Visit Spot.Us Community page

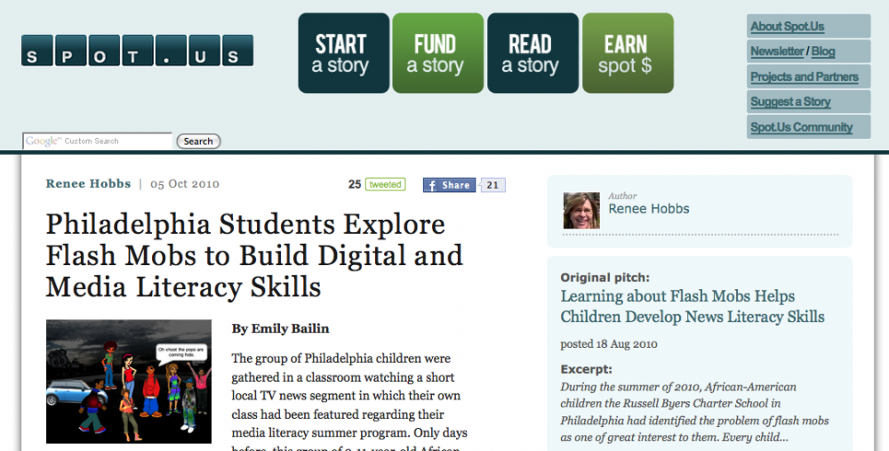(801, 127)
